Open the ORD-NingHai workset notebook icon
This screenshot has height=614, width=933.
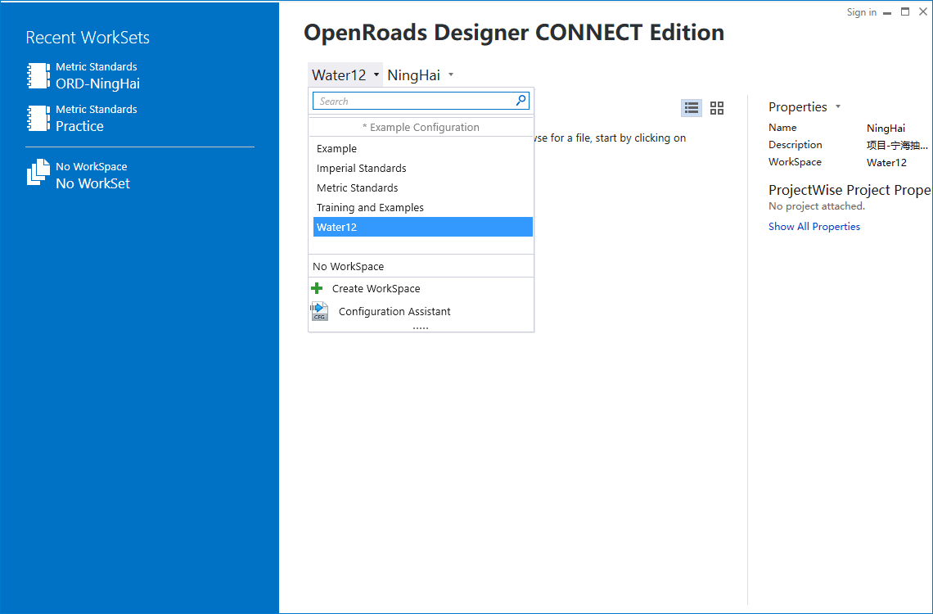point(38,76)
